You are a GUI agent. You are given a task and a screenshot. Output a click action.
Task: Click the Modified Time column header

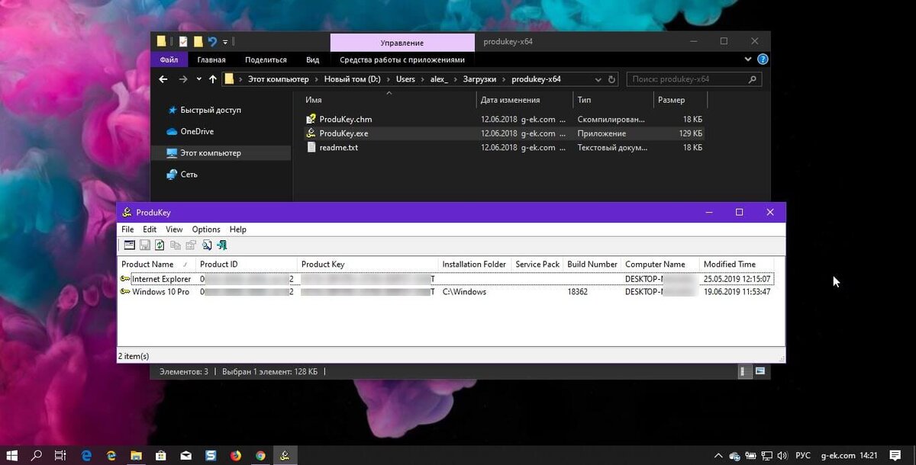pos(737,265)
